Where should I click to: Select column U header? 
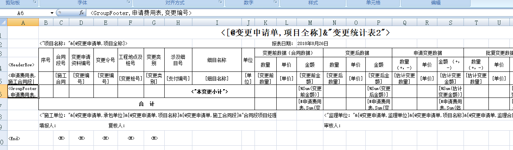pos(499,23)
